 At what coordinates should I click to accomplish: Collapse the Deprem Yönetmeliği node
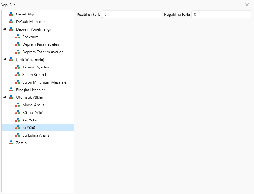pos(4,29)
